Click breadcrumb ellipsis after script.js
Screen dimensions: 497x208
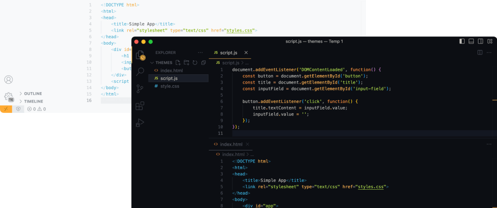(247, 63)
